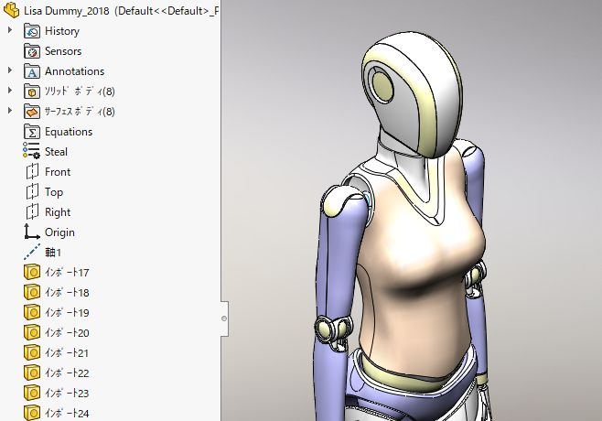The height and width of the screenshot is (421, 602).
Task: Click the Origin axes icon
Action: 31,232
